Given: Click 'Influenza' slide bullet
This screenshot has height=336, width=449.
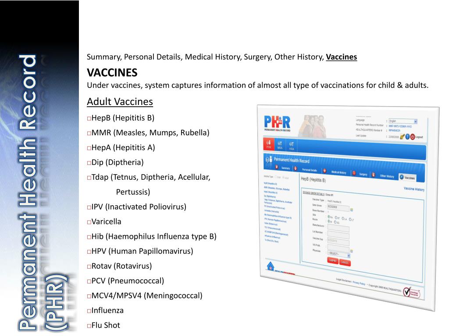Looking at the screenshot, I should coord(107,310).
